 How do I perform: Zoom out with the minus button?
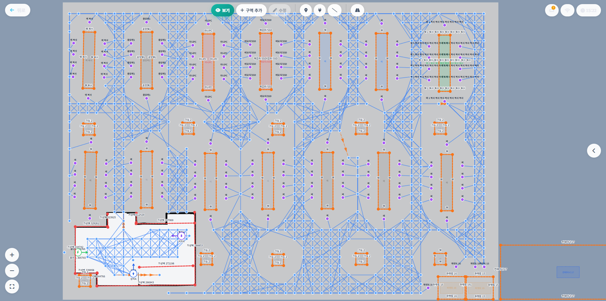(x=12, y=271)
